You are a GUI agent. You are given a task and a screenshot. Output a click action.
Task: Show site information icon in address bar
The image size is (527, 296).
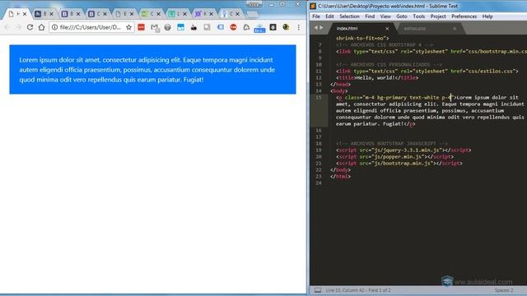click(54, 27)
